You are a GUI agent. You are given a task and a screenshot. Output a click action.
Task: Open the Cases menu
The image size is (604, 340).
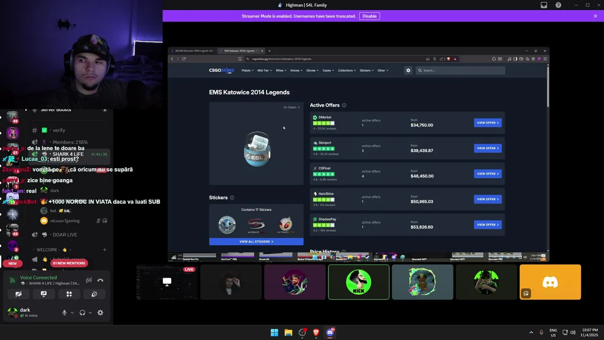tap(328, 70)
